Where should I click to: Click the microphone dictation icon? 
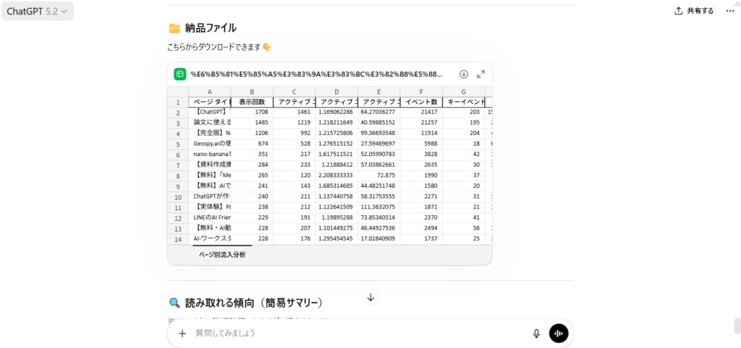point(536,333)
